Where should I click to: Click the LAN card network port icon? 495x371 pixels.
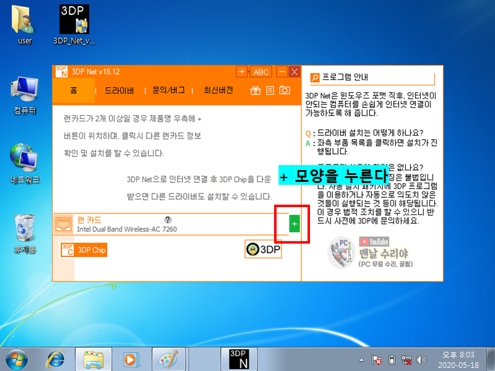click(64, 224)
